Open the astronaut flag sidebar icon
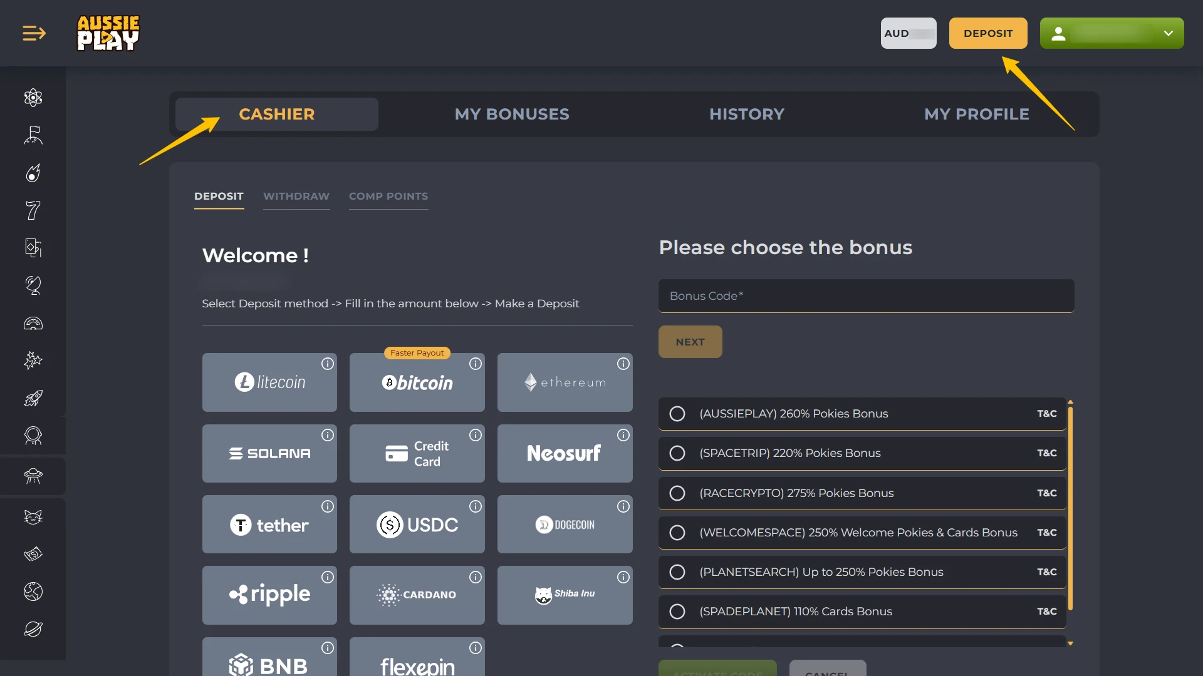1203x676 pixels. pos(33,135)
